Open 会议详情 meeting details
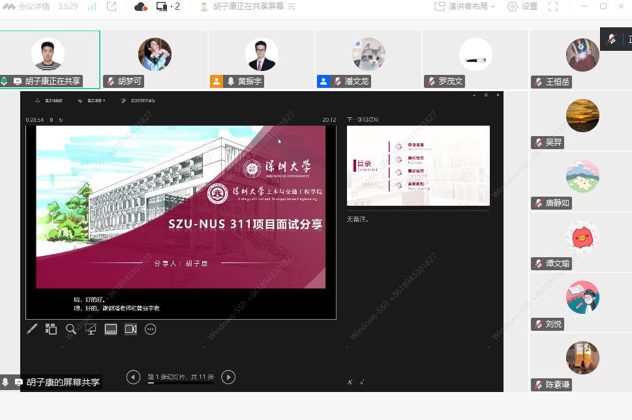This screenshot has height=420, width=632. [x=28, y=7]
